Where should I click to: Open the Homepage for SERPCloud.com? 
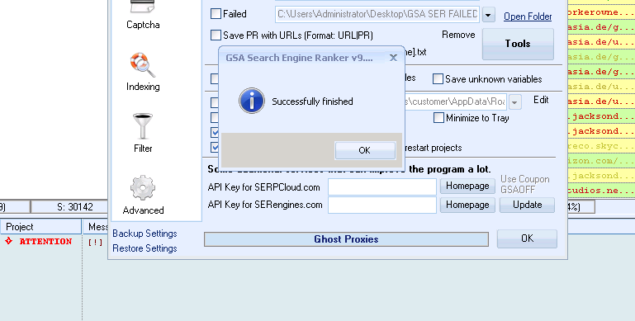pos(467,186)
